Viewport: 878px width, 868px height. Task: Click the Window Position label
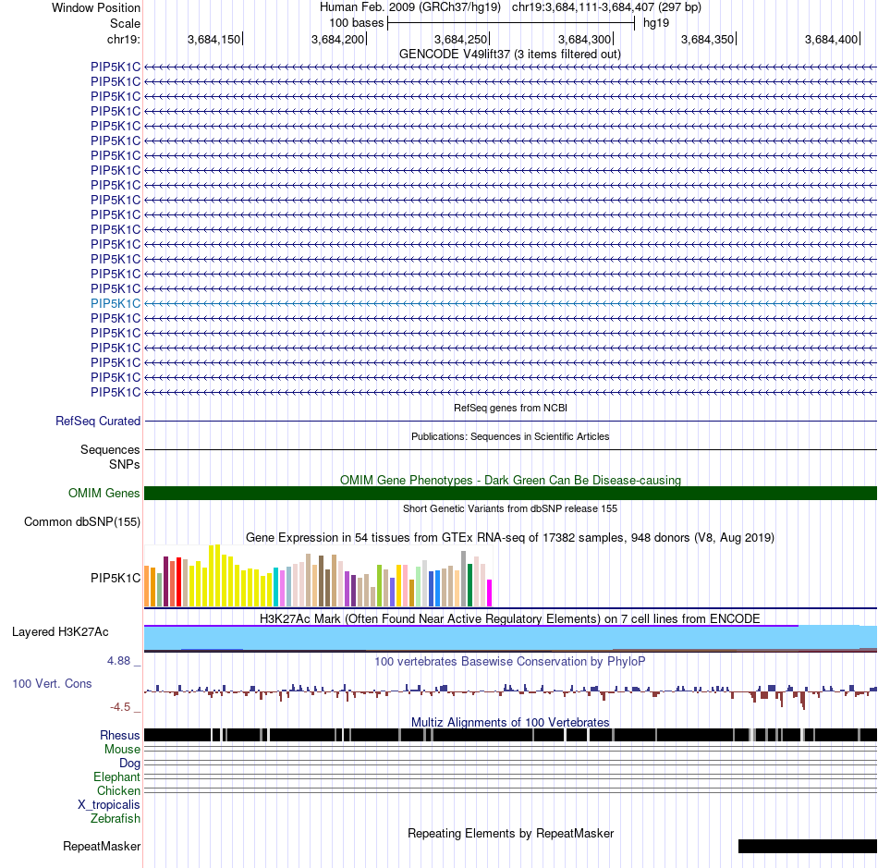pos(96,7)
